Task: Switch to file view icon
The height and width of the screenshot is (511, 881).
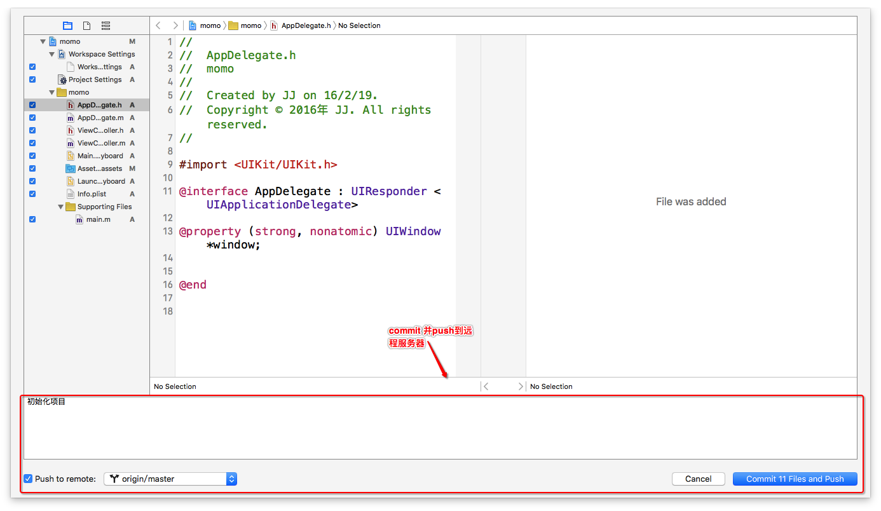Action: (x=86, y=25)
